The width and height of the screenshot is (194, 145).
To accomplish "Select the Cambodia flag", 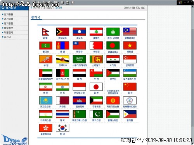I will [x=79, y=101].
